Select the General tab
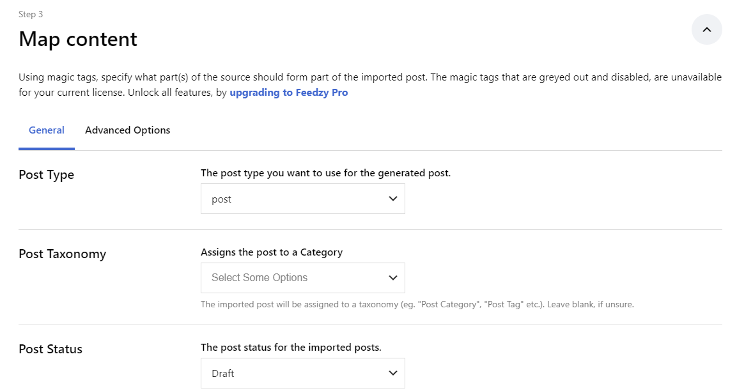Screen dimensions: 737x391 46,130
